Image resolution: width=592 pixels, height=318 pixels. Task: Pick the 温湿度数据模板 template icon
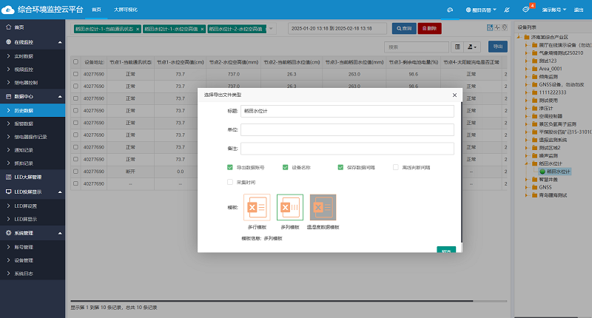(x=323, y=207)
